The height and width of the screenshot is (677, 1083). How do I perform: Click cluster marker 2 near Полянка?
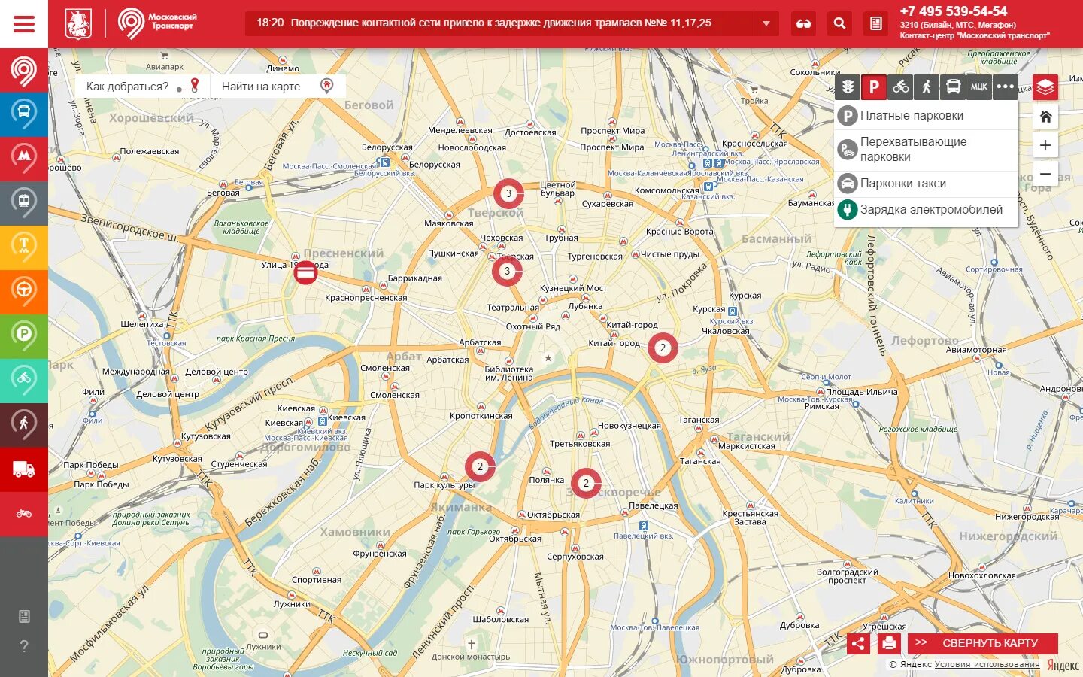click(x=586, y=483)
